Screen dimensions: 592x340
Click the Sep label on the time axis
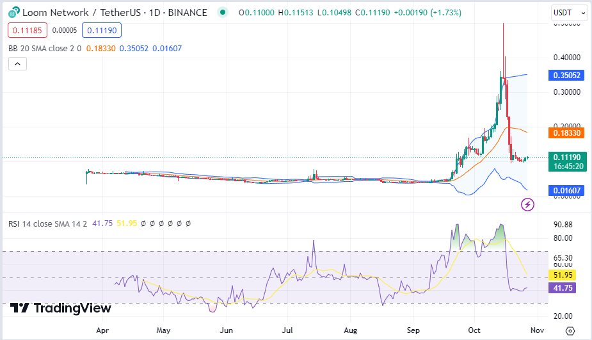413,330
